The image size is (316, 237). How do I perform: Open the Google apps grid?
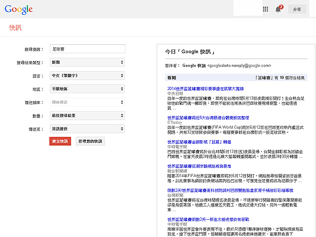[x=265, y=9]
